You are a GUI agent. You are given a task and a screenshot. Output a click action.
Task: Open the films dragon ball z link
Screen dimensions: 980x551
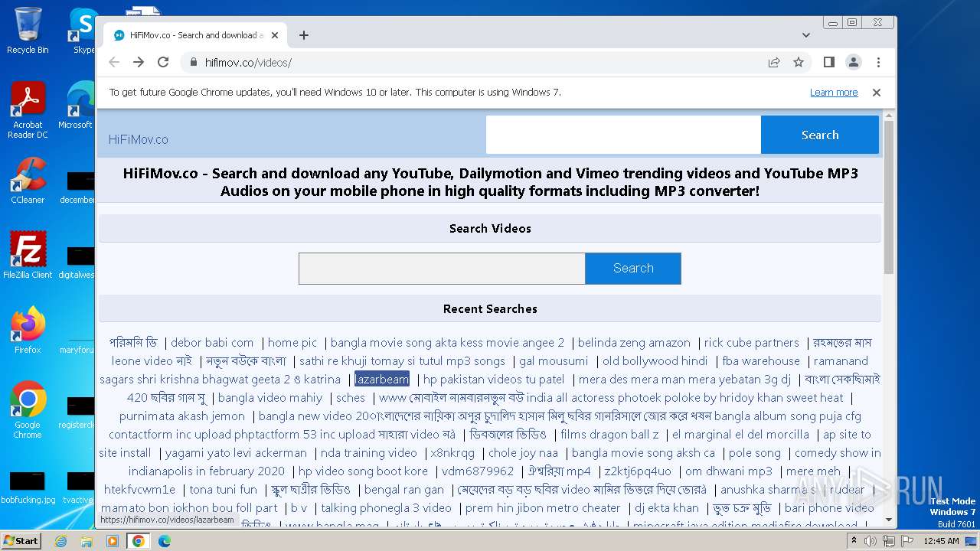609,435
